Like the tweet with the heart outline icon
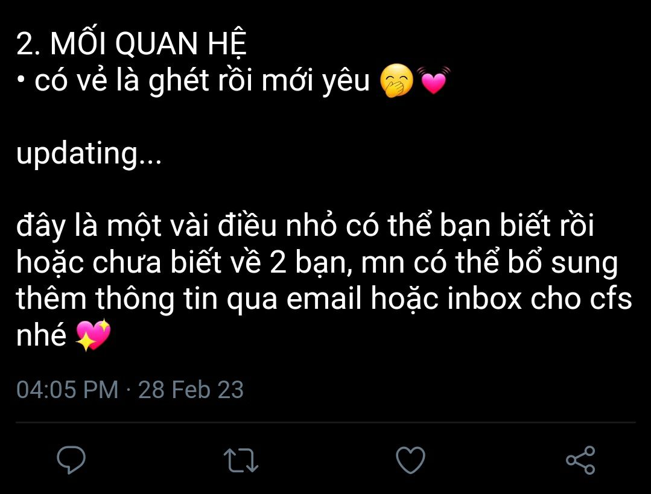651x494 pixels. pos(410,460)
